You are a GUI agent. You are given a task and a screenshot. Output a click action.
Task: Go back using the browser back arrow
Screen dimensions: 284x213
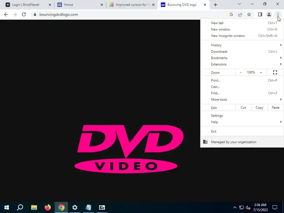[6, 14]
